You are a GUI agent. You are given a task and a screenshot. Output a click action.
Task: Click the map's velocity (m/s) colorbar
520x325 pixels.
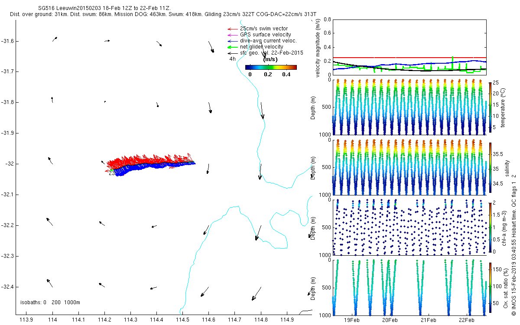(271, 67)
